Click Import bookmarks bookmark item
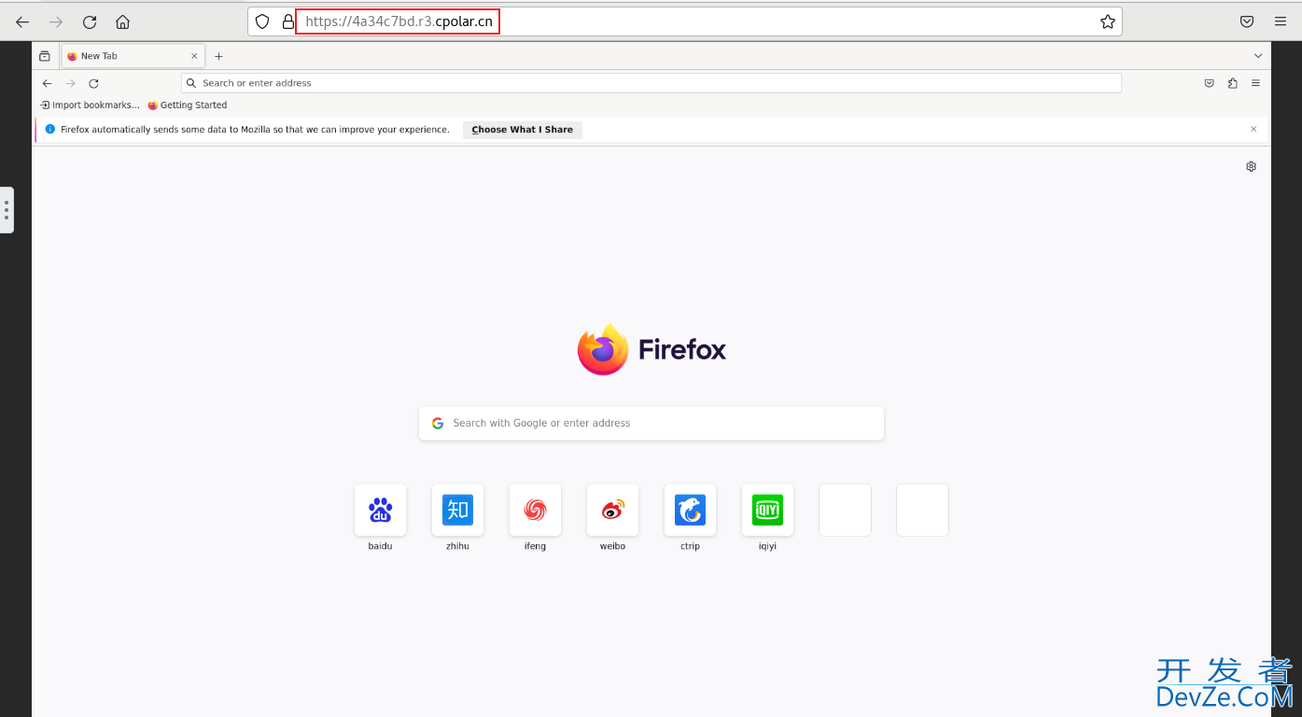This screenshot has height=717, width=1302. (90, 105)
